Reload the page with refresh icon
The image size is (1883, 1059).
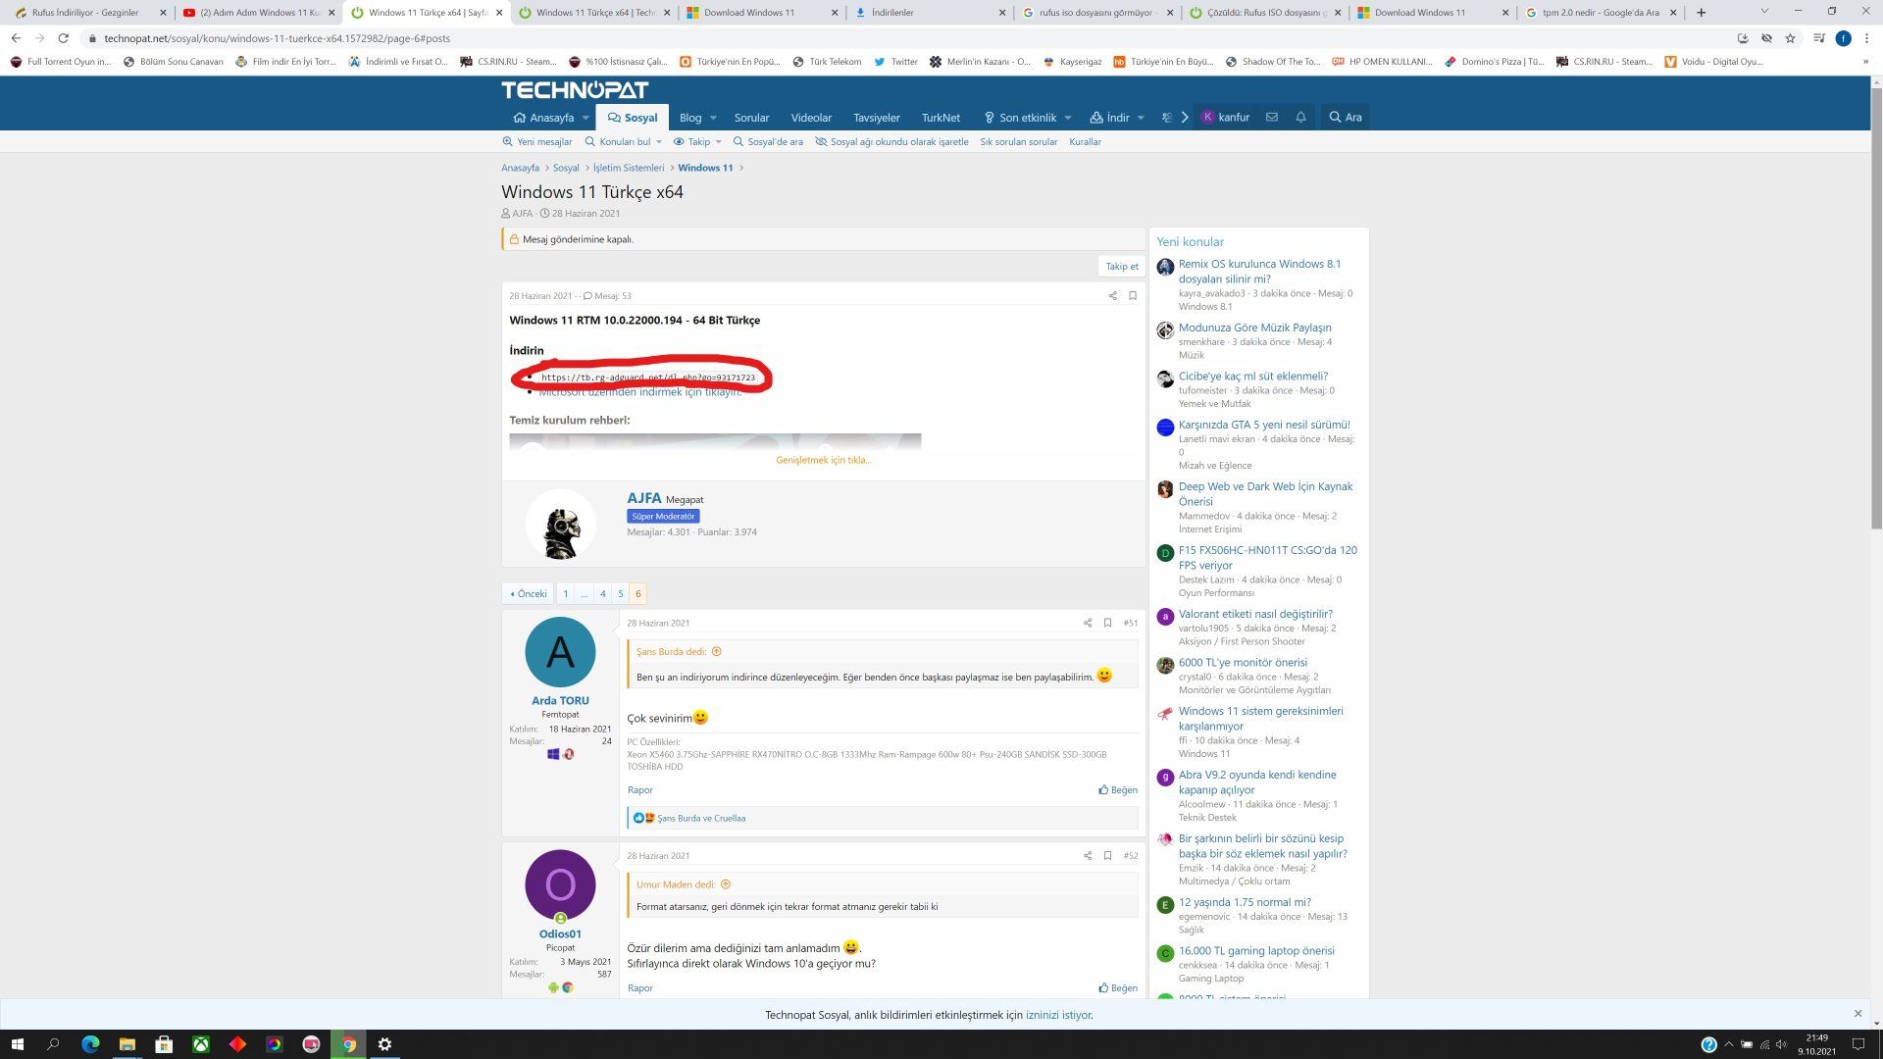(63, 38)
